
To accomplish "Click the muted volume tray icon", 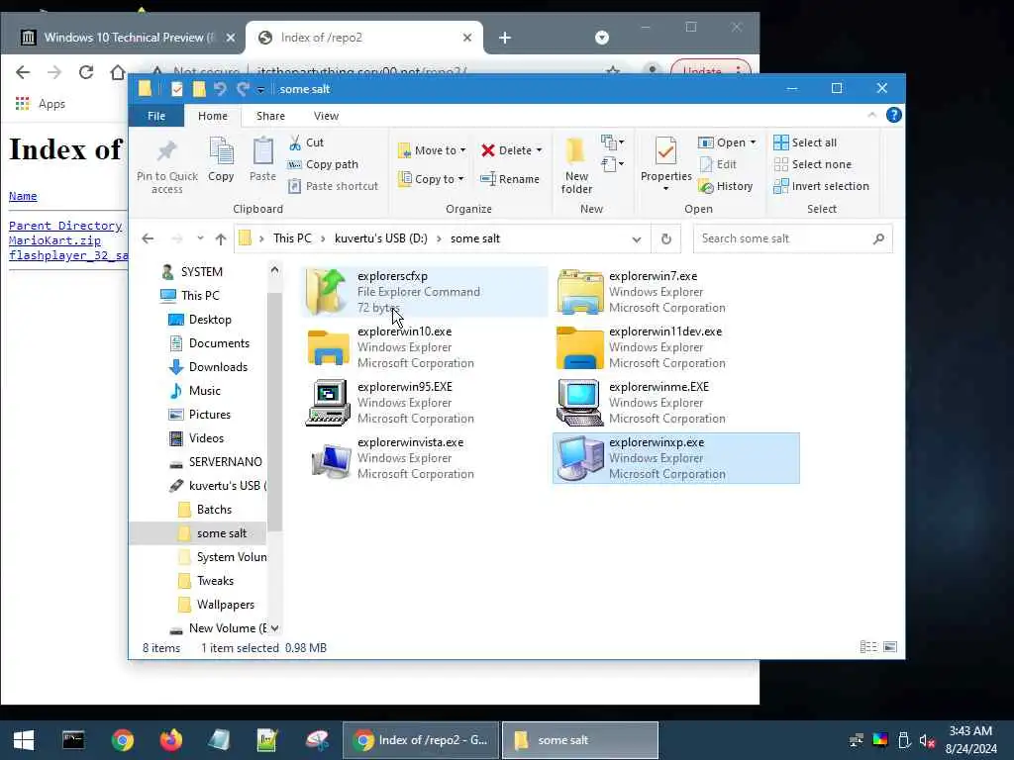I will [x=927, y=740].
